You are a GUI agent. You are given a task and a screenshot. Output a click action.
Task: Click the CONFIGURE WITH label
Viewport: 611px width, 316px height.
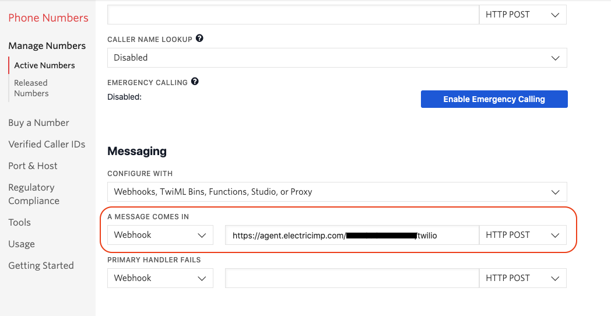coord(140,173)
